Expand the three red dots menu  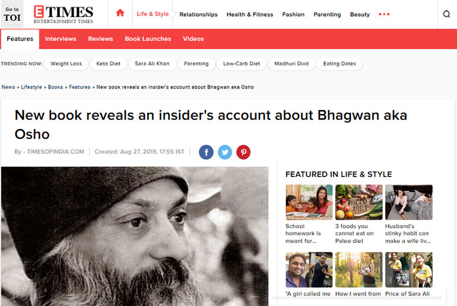point(384,14)
